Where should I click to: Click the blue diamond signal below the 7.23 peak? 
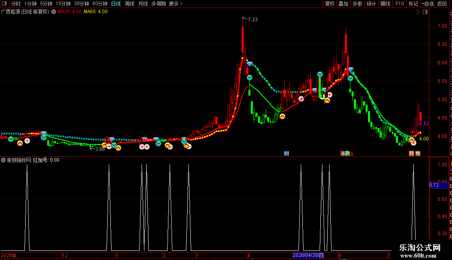pos(250,64)
